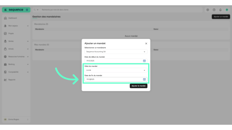
Task: Click the Aucun mandat text
Action: click(x=131, y=36)
